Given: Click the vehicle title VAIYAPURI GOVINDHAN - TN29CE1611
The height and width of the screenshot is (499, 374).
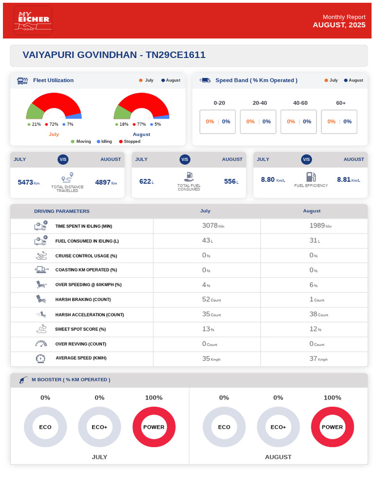Looking at the screenshot, I should [x=114, y=55].
